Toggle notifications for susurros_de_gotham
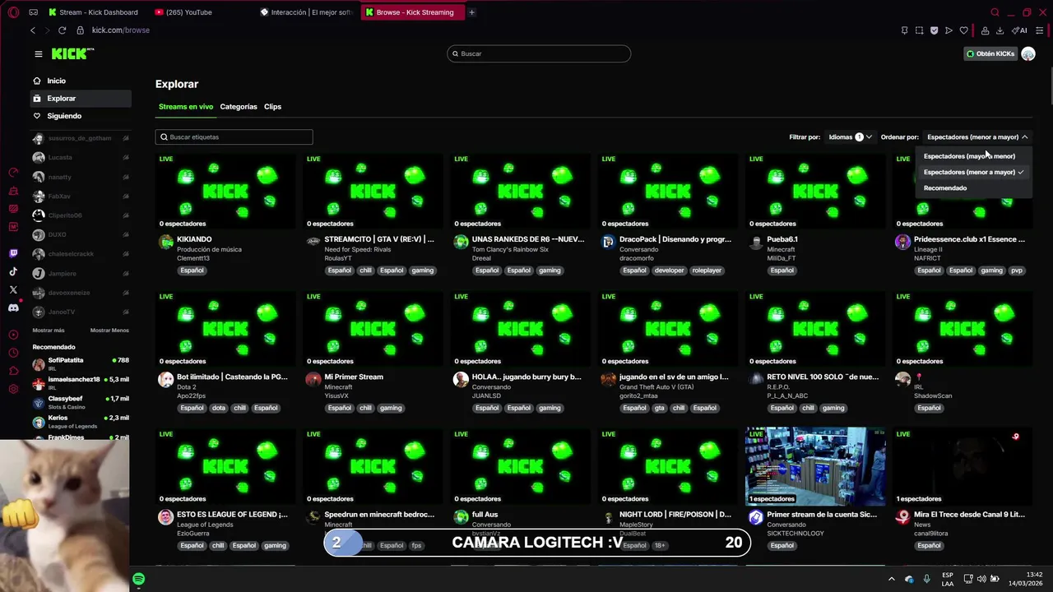This screenshot has height=592, width=1053. [x=126, y=138]
